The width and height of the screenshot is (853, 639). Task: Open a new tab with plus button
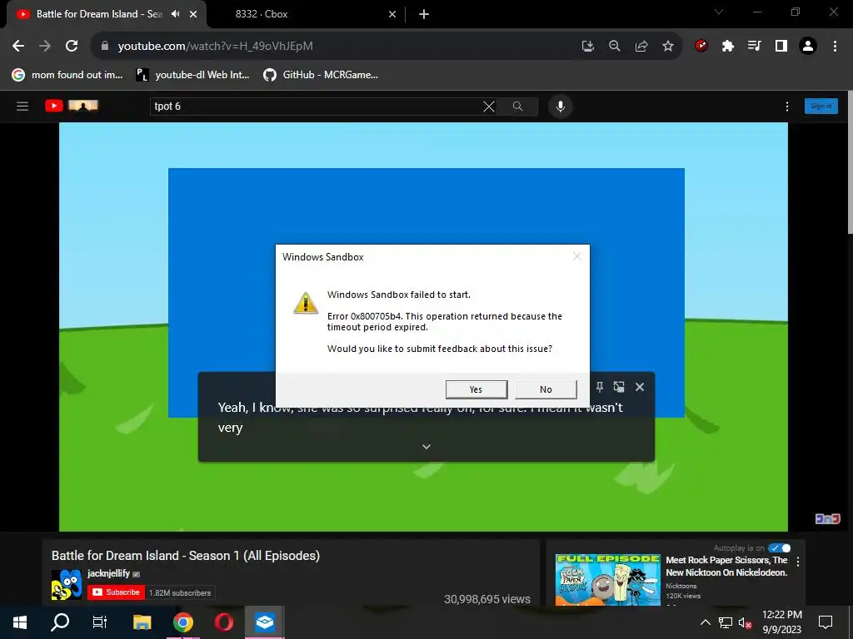(424, 14)
